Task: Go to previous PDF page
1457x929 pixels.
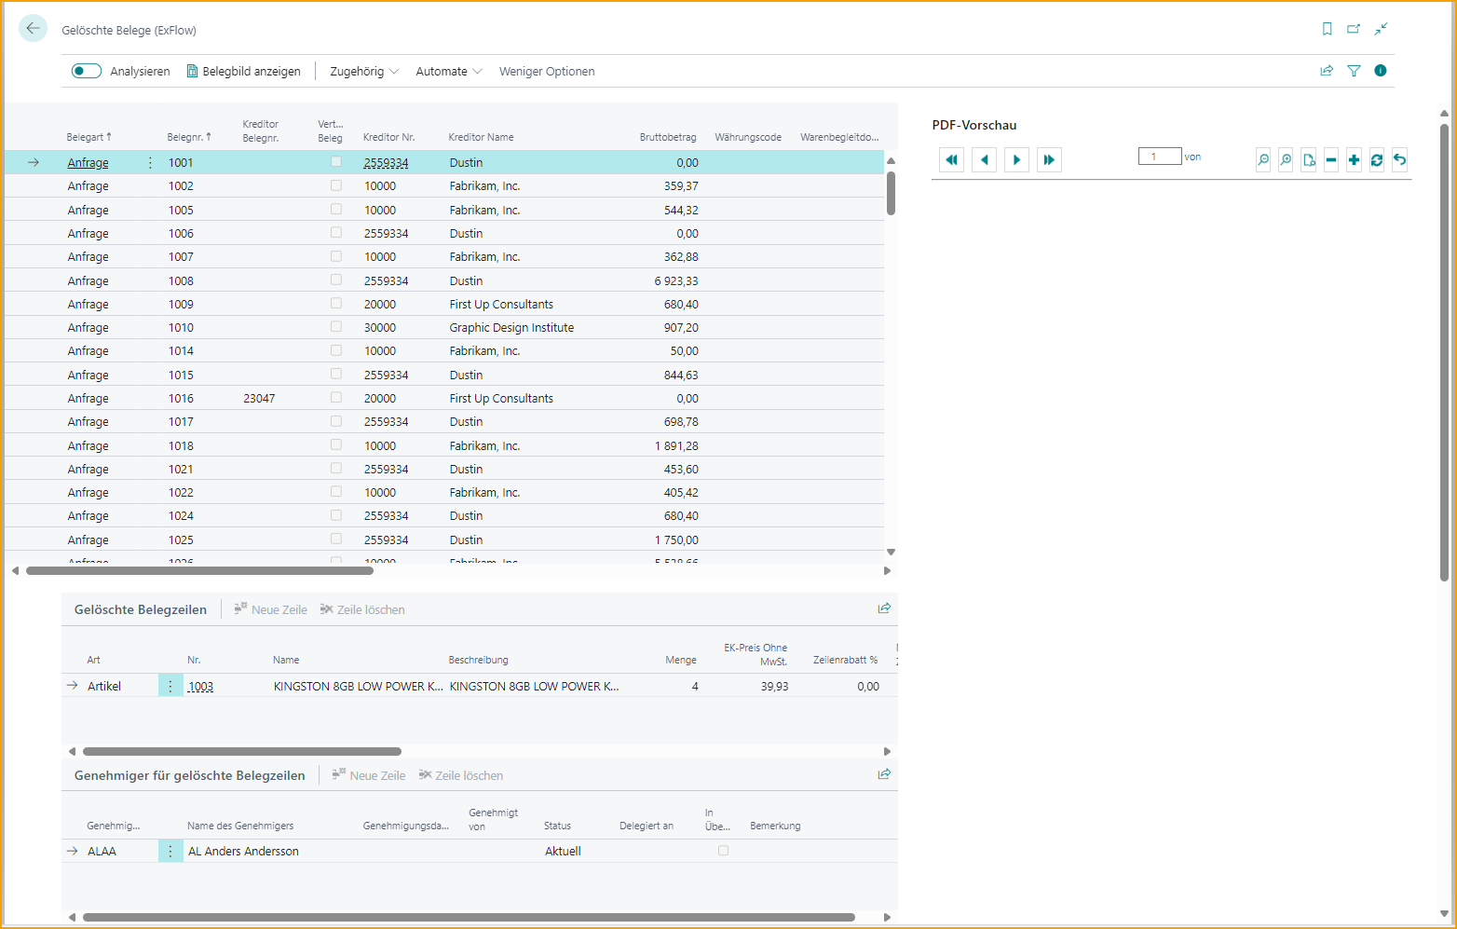Action: 984,160
